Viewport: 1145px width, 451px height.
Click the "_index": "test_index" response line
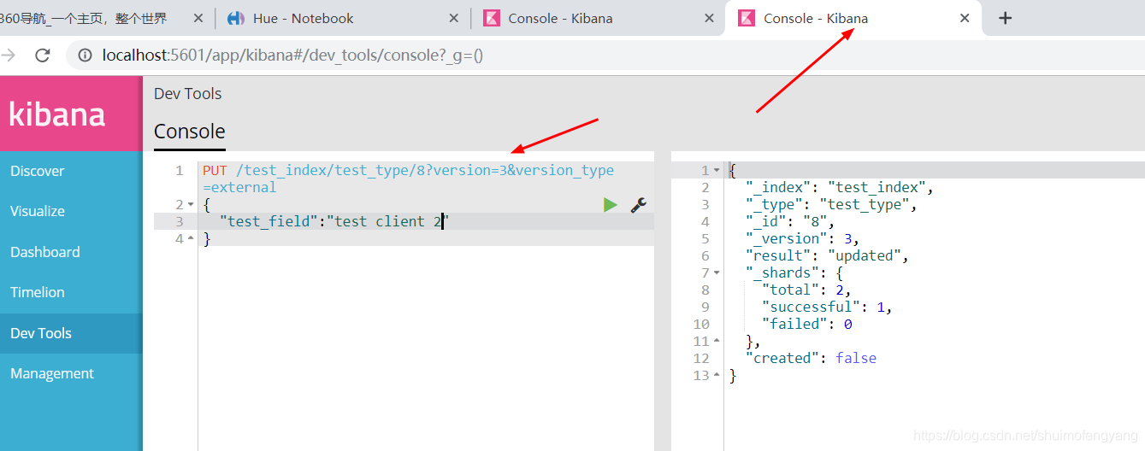[839, 187]
